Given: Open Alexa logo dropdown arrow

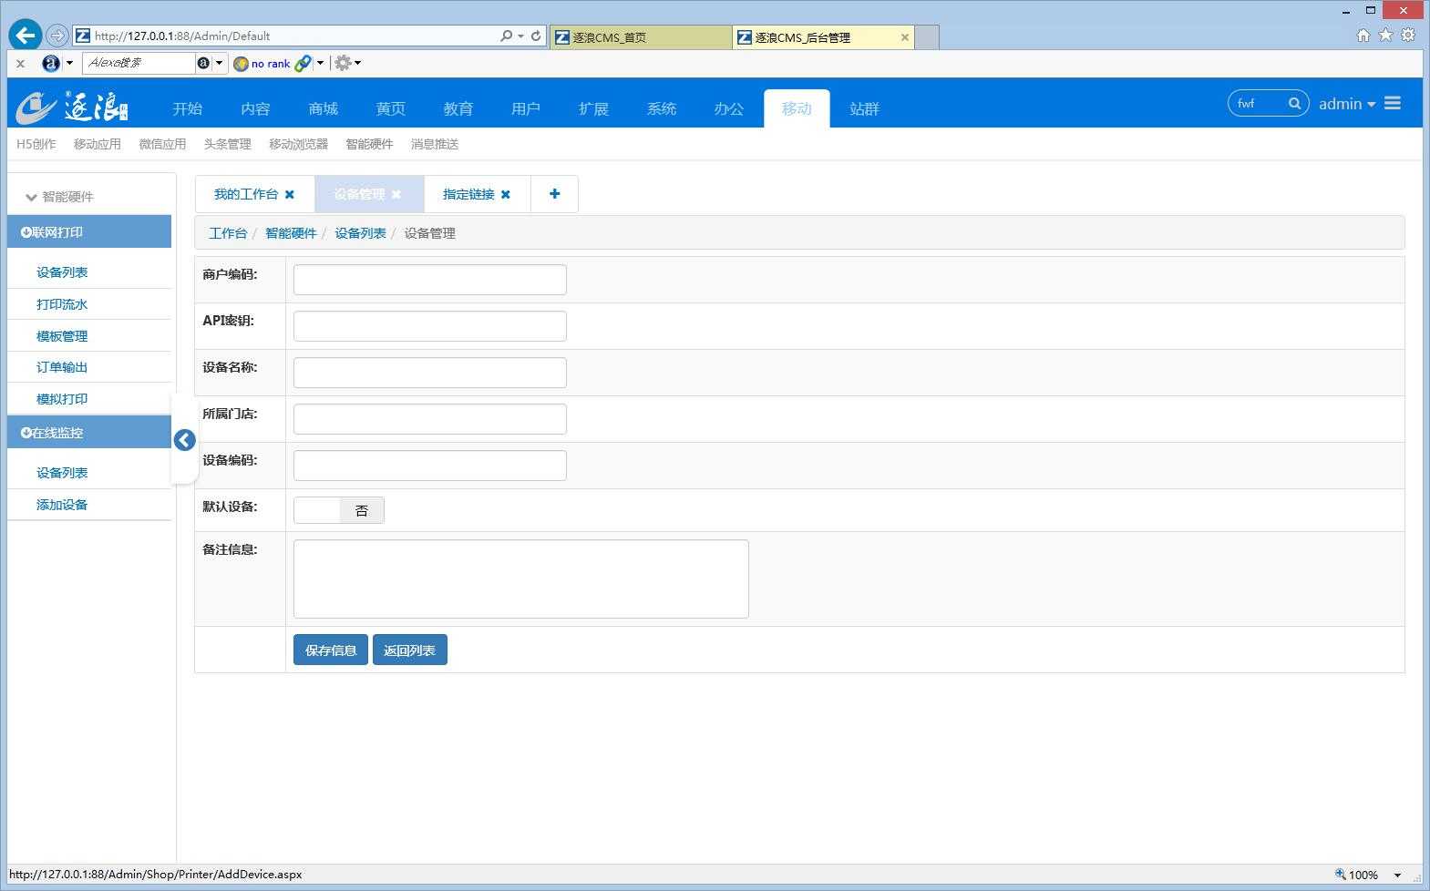Looking at the screenshot, I should [x=68, y=63].
